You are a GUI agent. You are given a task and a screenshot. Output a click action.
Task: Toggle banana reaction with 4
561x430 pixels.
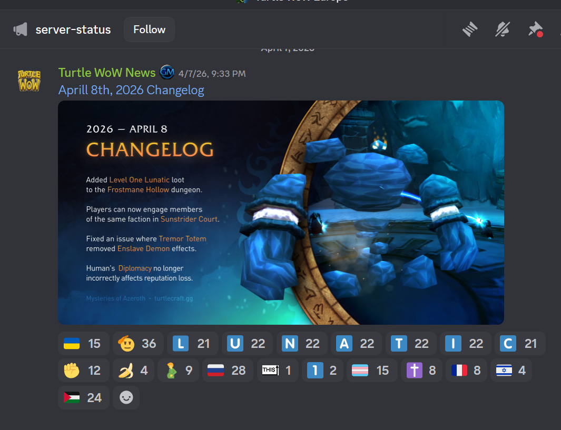133,371
